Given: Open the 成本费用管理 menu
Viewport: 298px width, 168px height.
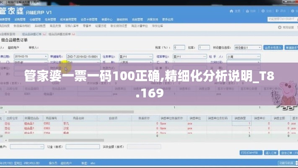Looking at the screenshot, I should pos(68,19).
